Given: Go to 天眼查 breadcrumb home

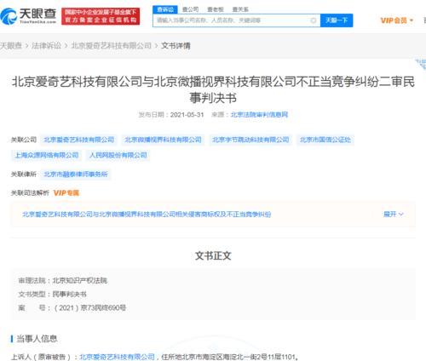Looking at the screenshot, I should click(11, 46).
